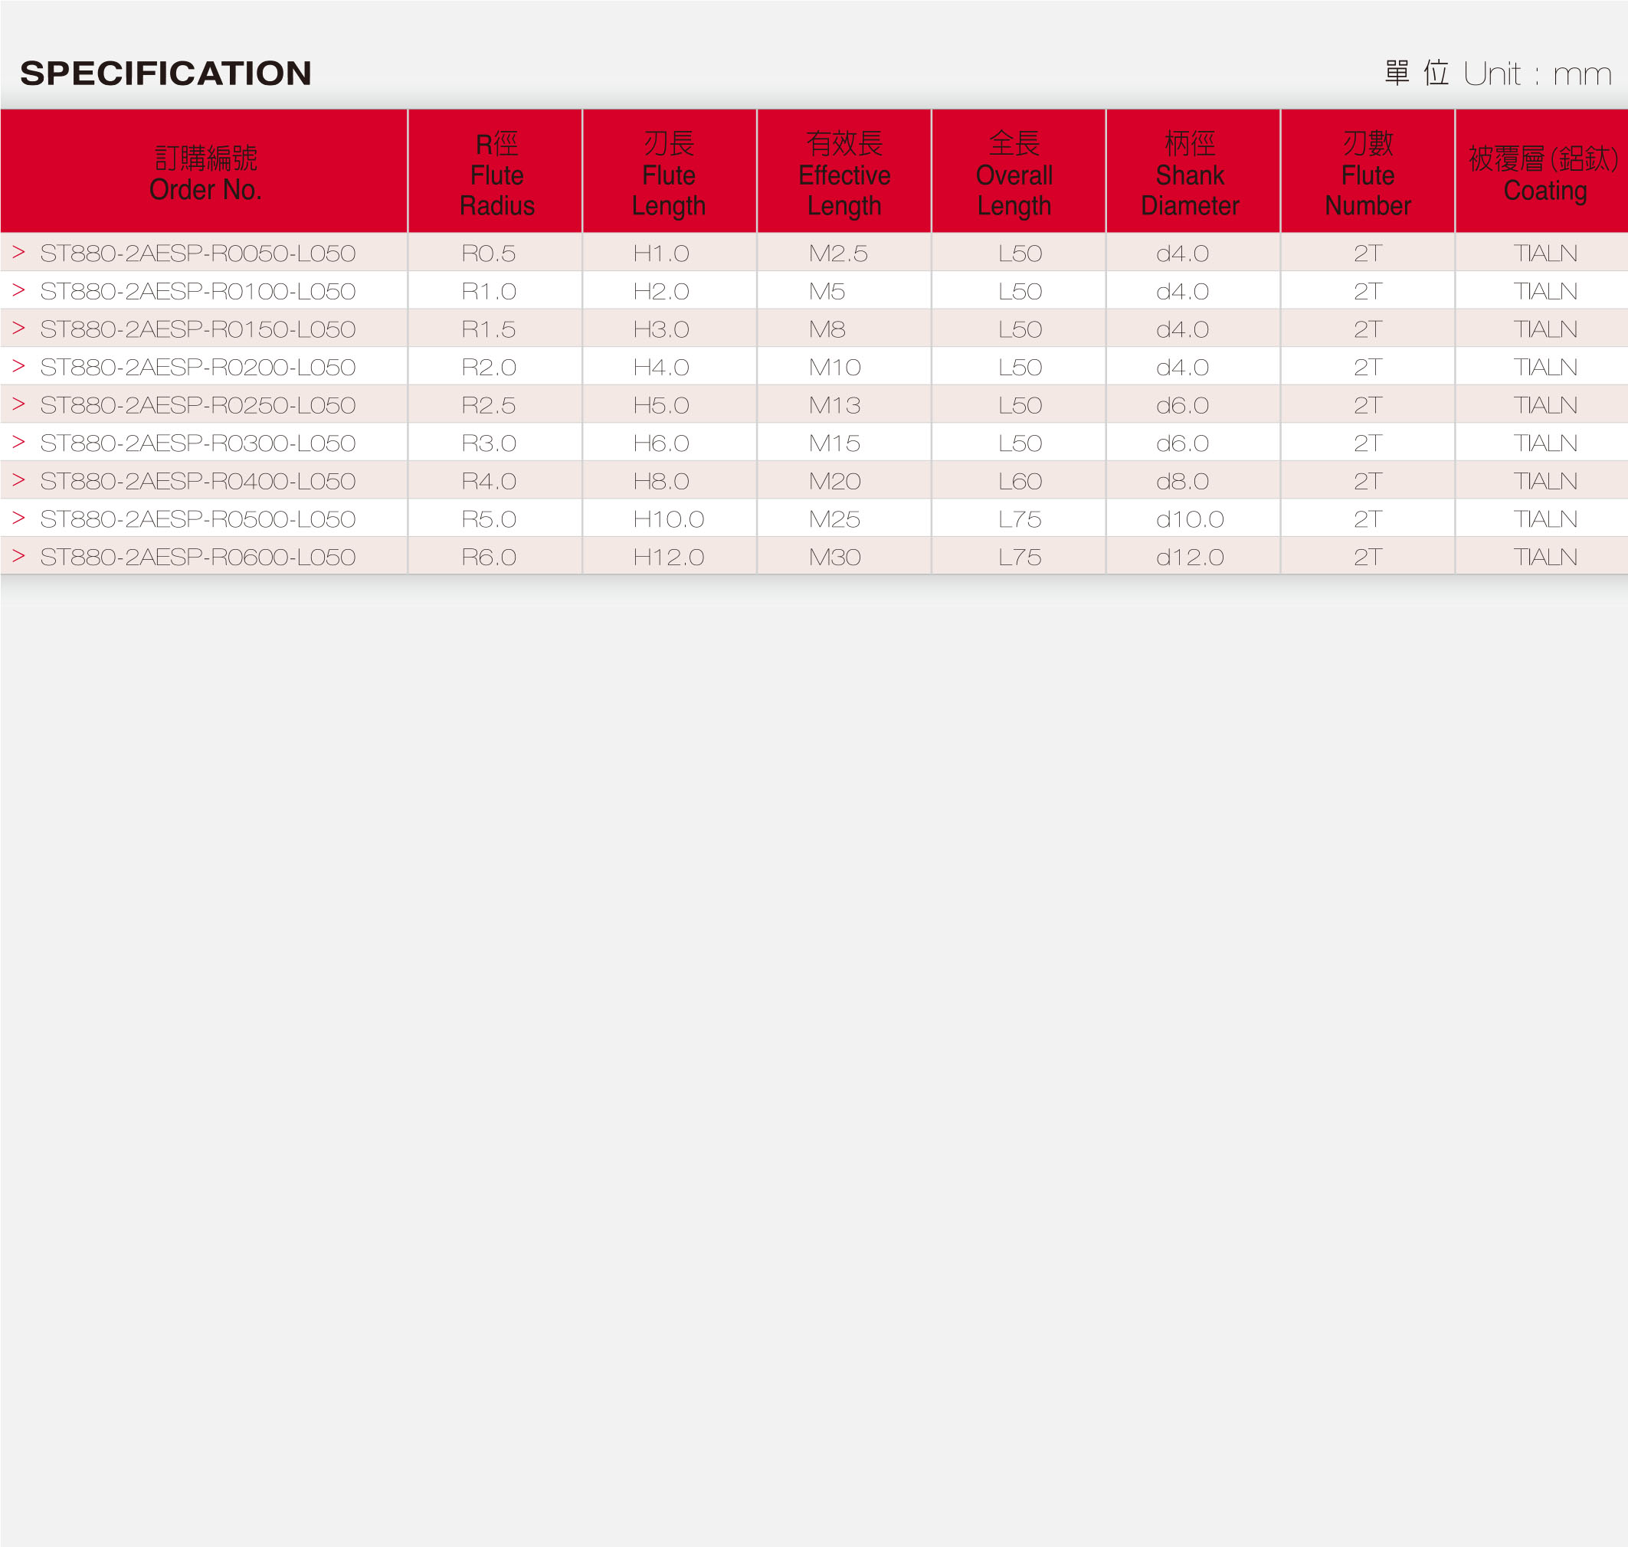Viewport: 1628px width, 1547px height.
Task: Select order number ST880-2AESP-R0100-L050
Action: (x=198, y=291)
